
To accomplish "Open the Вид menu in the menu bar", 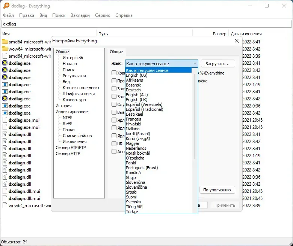I will pos(43,15).
